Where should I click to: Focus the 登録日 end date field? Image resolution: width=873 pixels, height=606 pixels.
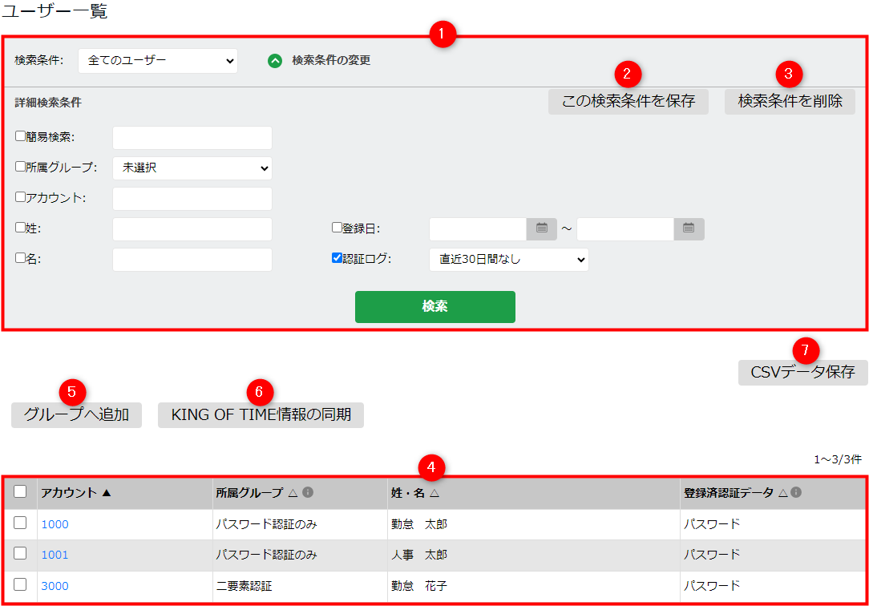[x=625, y=229]
